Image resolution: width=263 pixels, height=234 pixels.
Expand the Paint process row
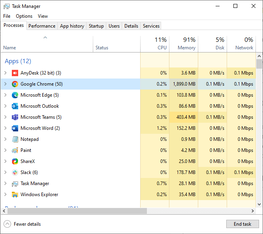coord(6,150)
